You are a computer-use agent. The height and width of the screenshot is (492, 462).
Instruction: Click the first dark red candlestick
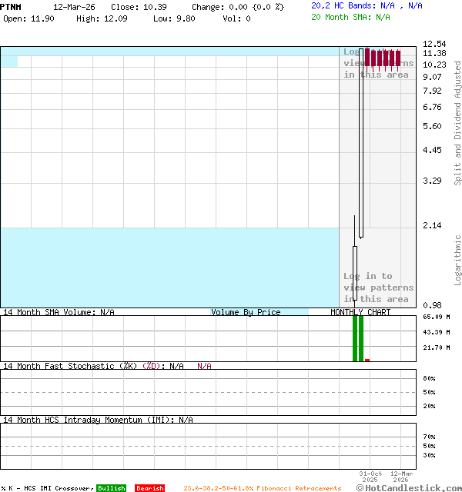[x=367, y=58]
